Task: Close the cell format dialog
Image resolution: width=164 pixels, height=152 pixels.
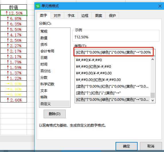Action: point(160,6)
